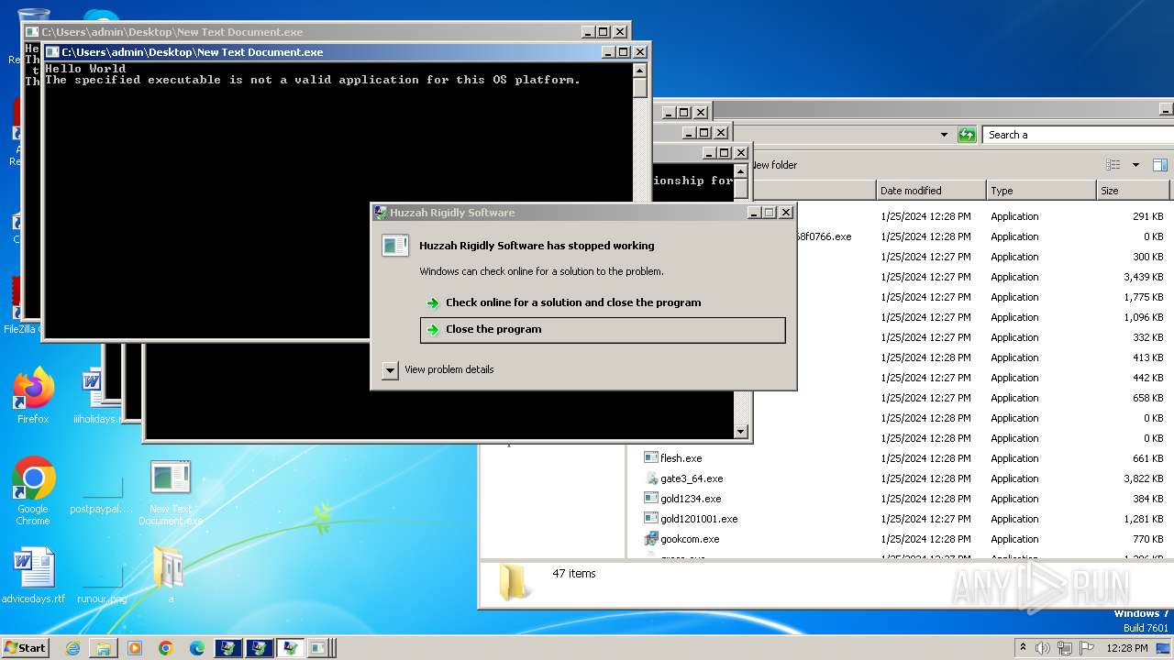1174x660 pixels.
Task: Click the taskbar clock showing 12:28 PM
Action: coord(1126,648)
